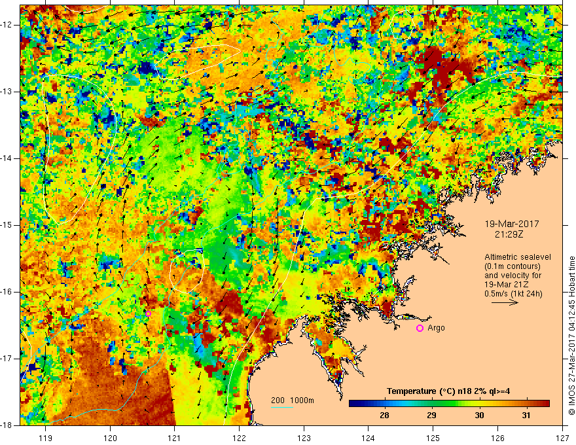Click longitude axis label '119'
576x445 pixels.
[x=45, y=438]
